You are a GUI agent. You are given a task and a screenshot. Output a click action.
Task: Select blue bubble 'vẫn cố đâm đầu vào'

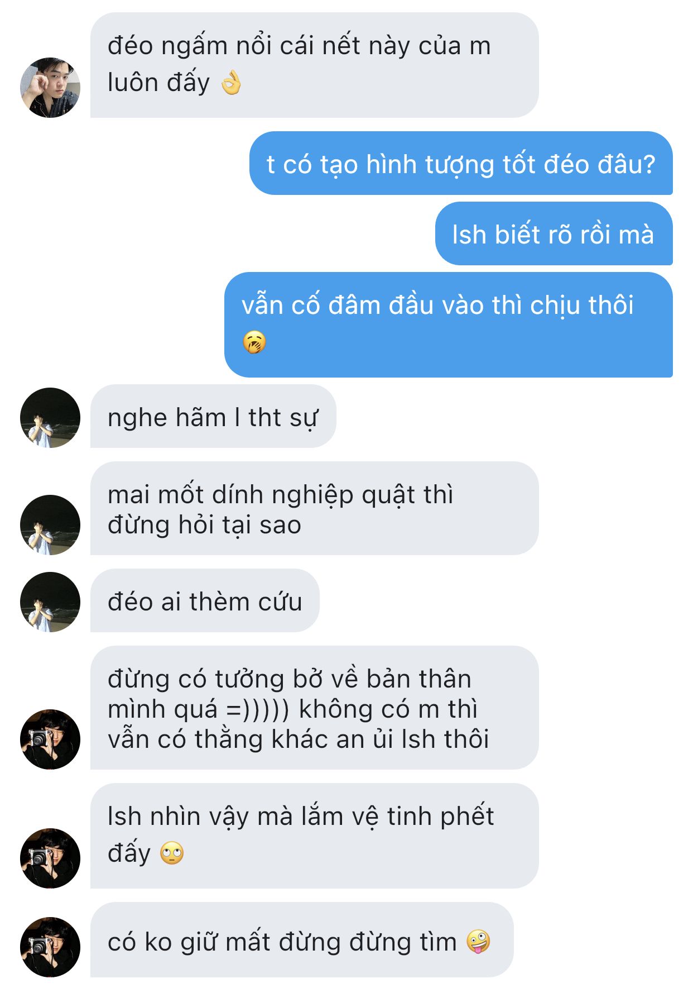pyautogui.click(x=449, y=325)
